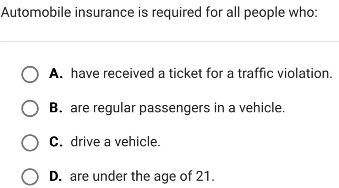339x188 pixels.
Task: Mark the radio button beside 'drive a vehicle'
Action: click(30, 143)
